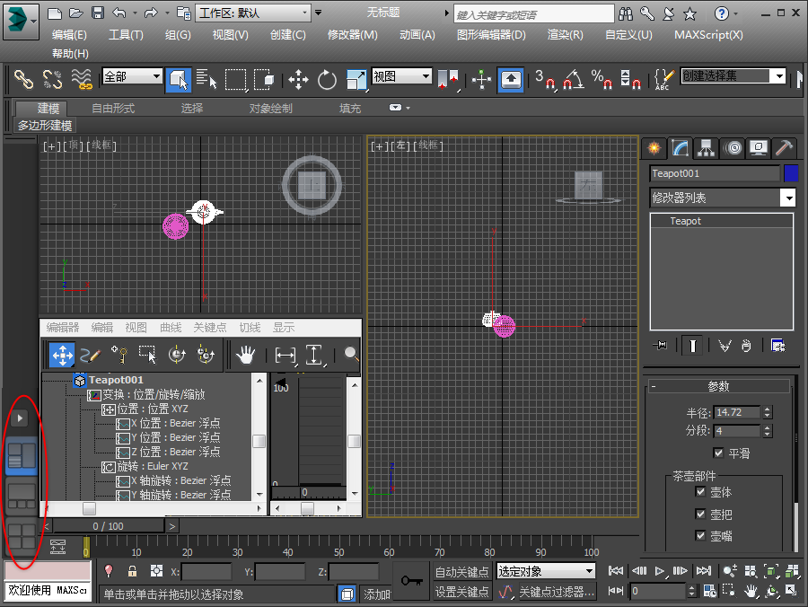This screenshot has height=607, width=808.
Task: Toggle the Angle Snap icon
Action: click(573, 80)
